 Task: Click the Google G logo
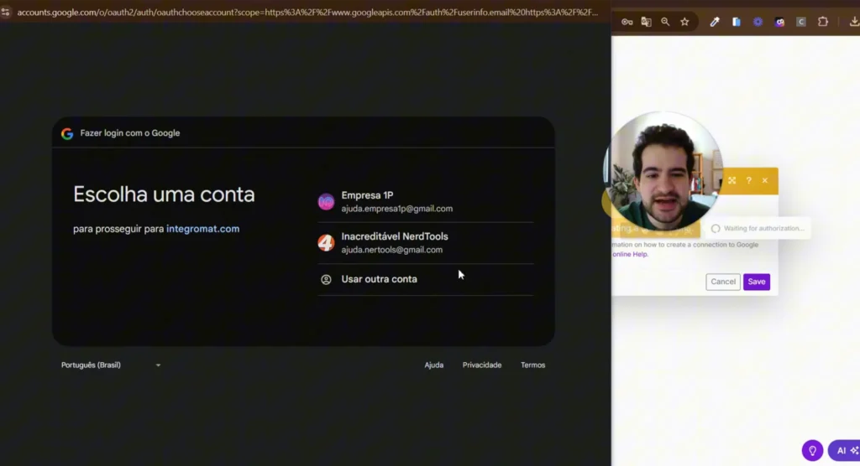pos(67,133)
